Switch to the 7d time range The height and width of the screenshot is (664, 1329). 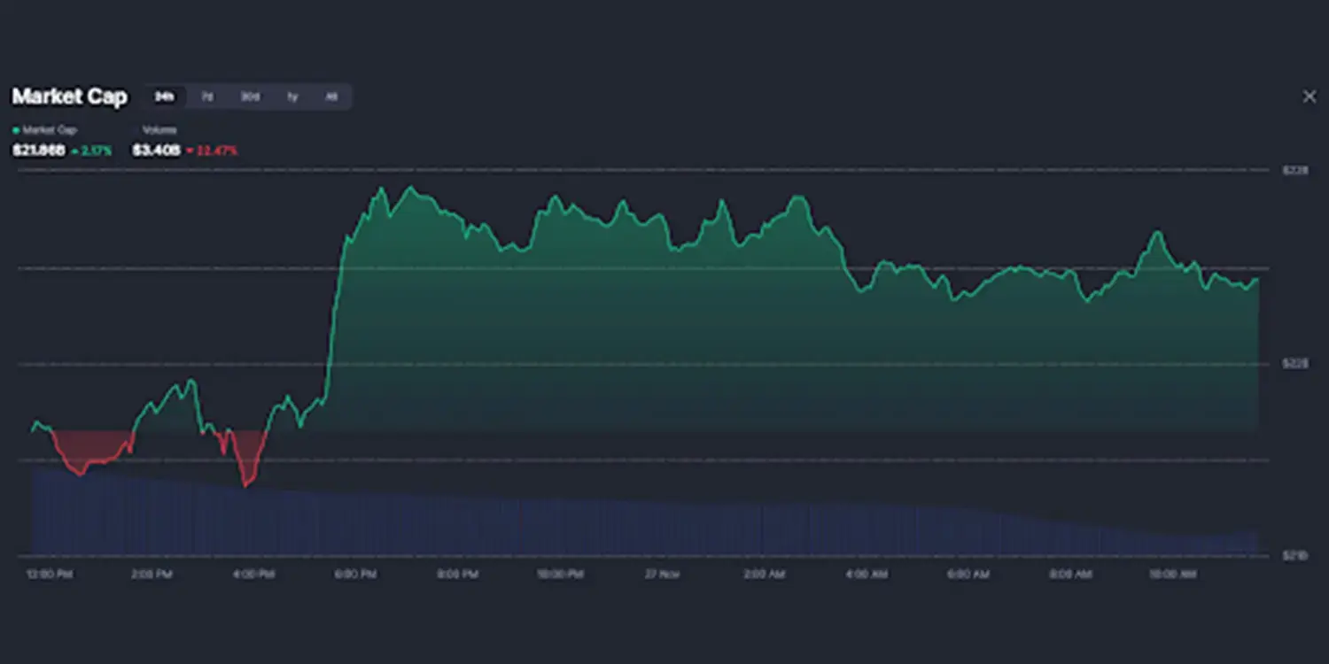click(x=208, y=97)
